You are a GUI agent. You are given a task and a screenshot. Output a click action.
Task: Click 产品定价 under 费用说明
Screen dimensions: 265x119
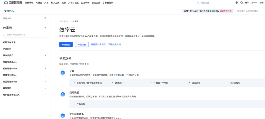tap(81, 104)
